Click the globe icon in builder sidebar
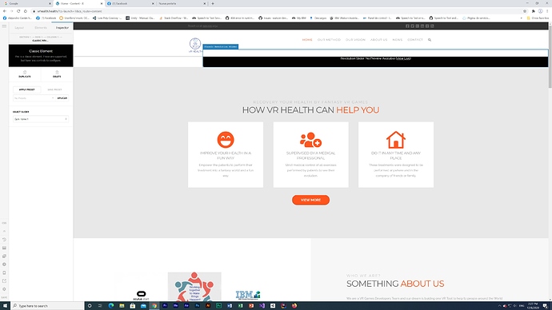 click(4, 264)
